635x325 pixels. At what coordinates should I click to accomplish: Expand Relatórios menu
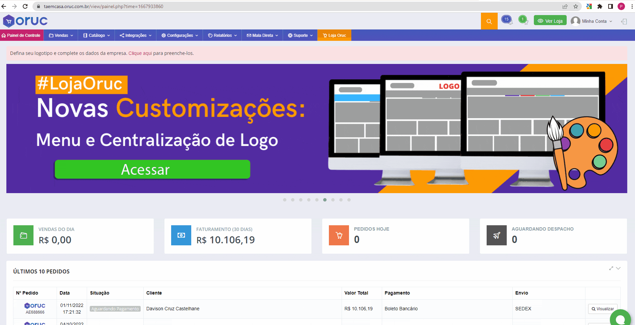(x=222, y=35)
